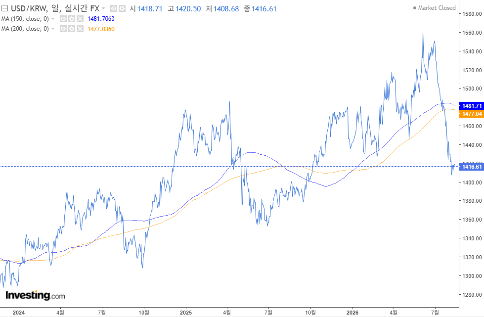484x317 pixels.
Task: Click the high price 1420.50
Action: (x=188, y=8)
